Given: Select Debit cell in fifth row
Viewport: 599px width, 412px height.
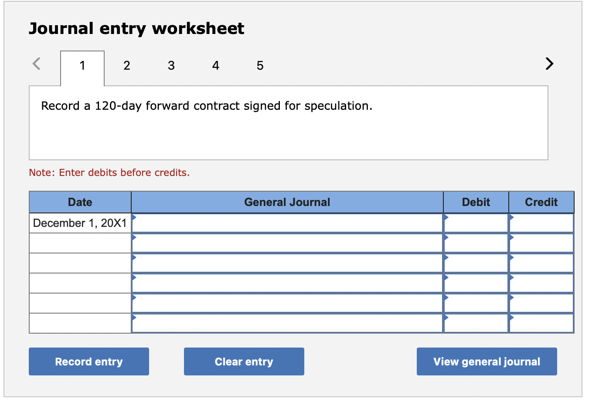Looking at the screenshot, I should click(x=476, y=303).
